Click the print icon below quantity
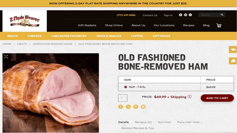The width and height of the screenshot is (237, 133). coord(143,107)
